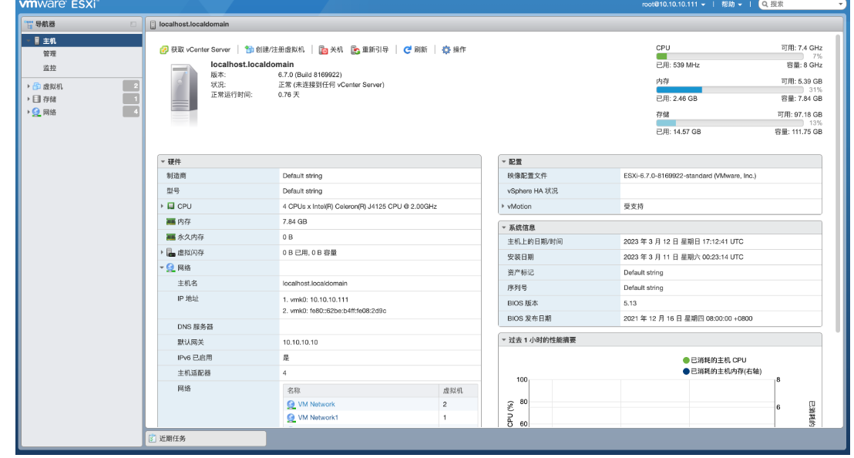The image size is (854, 458).
Task: Collapse the 配置 panel
Action: pos(504,162)
